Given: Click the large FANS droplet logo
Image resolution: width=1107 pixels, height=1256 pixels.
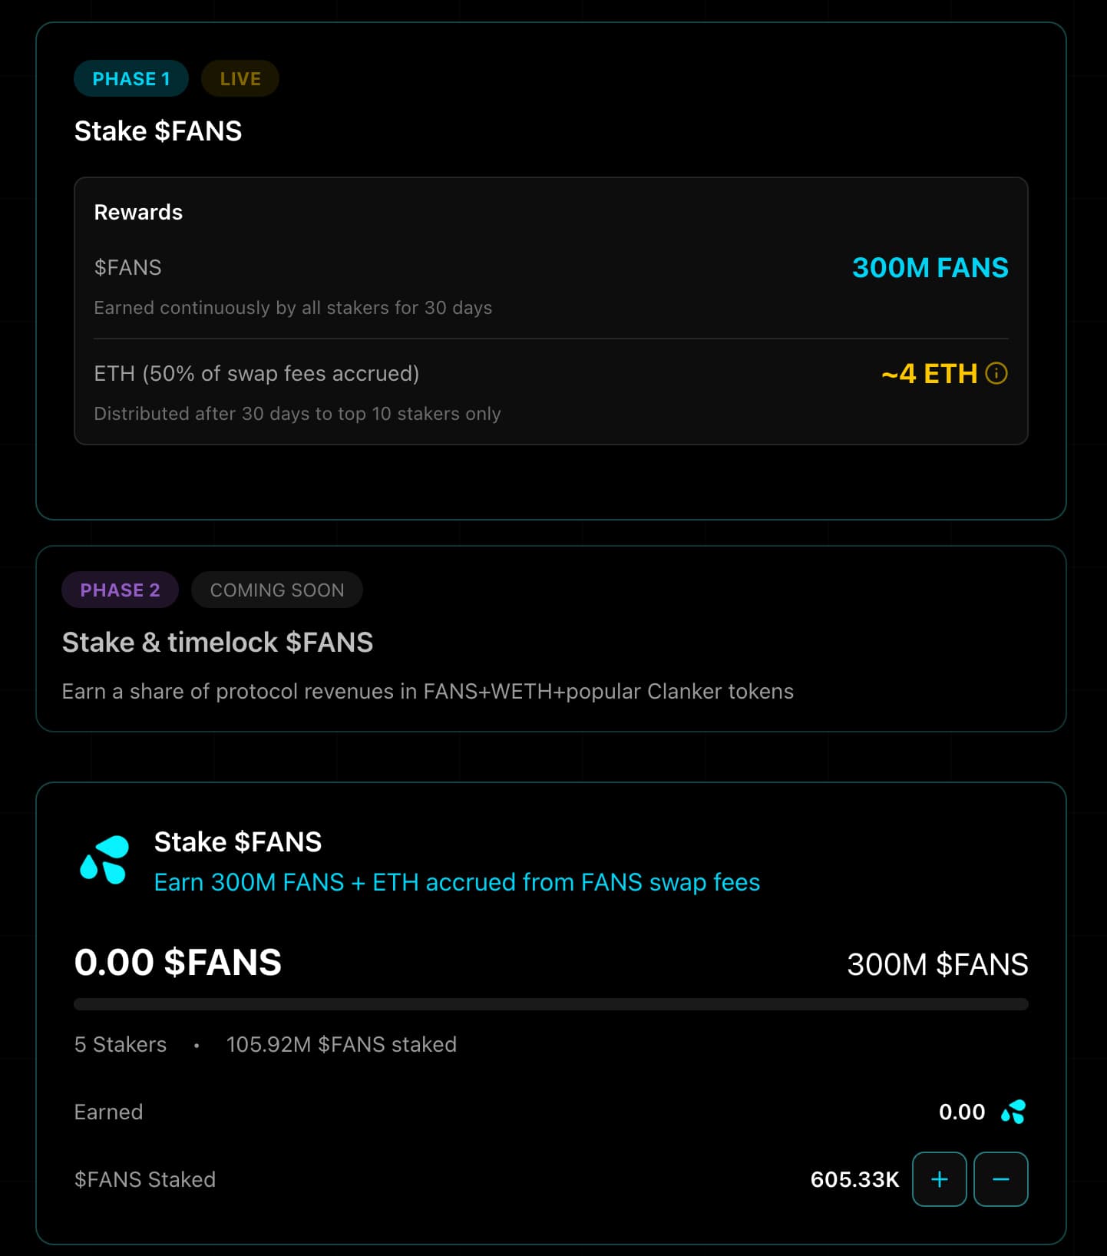Looking at the screenshot, I should 105,860.
